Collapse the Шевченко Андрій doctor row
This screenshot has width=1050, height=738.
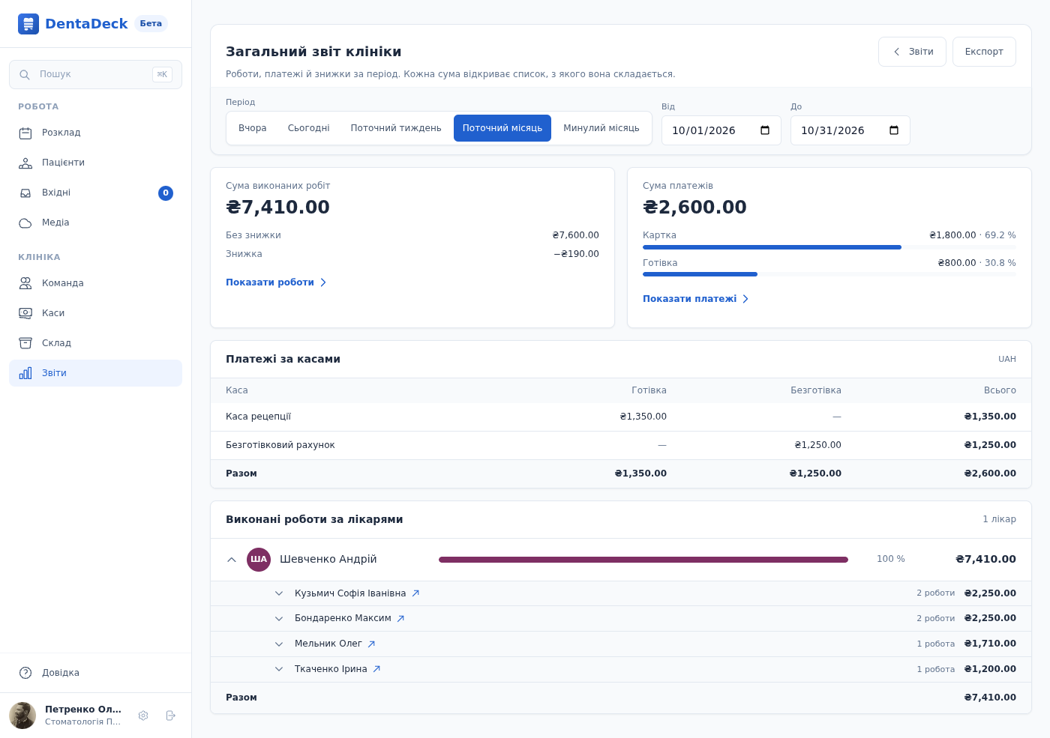[232, 560]
